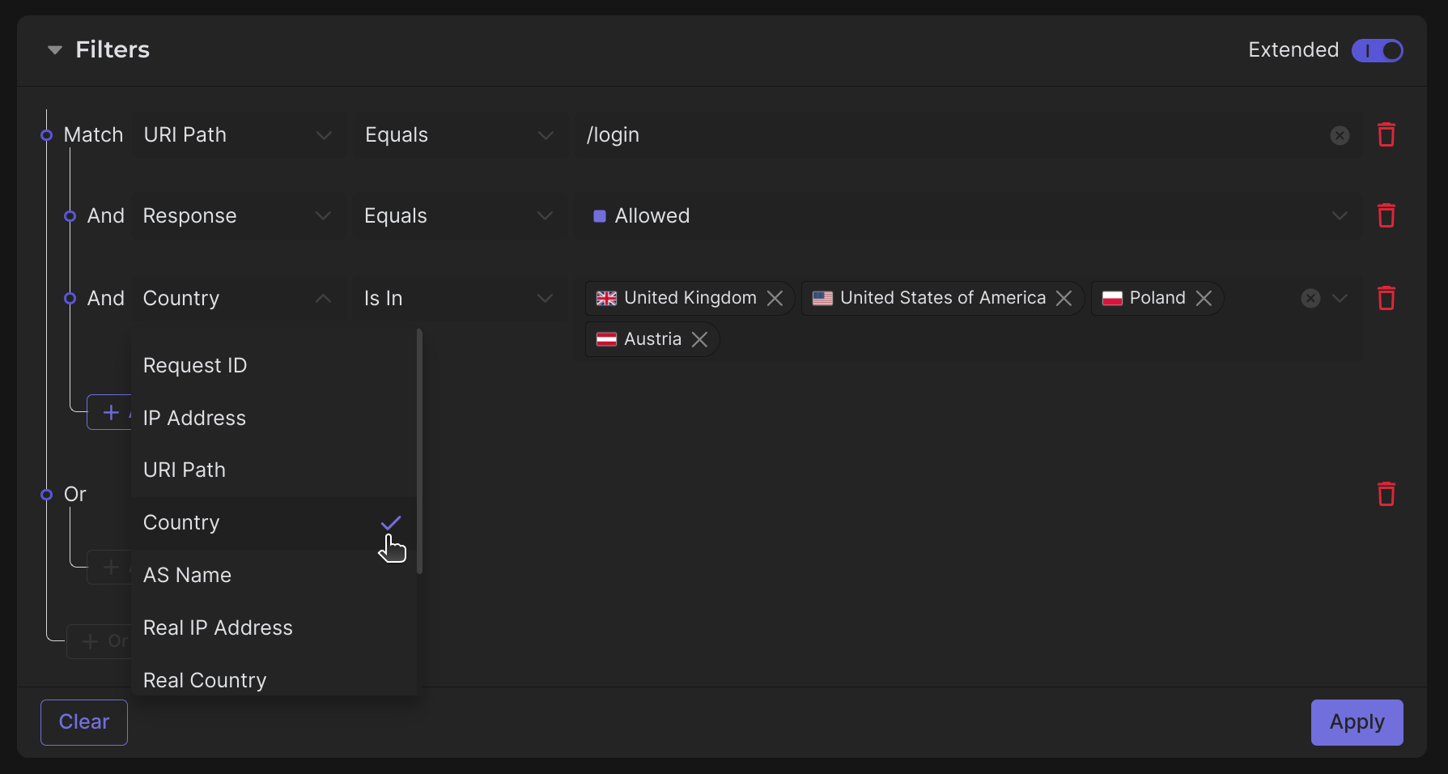Image resolution: width=1448 pixels, height=774 pixels.
Task: Open the Response field dropdown
Action: click(x=236, y=215)
